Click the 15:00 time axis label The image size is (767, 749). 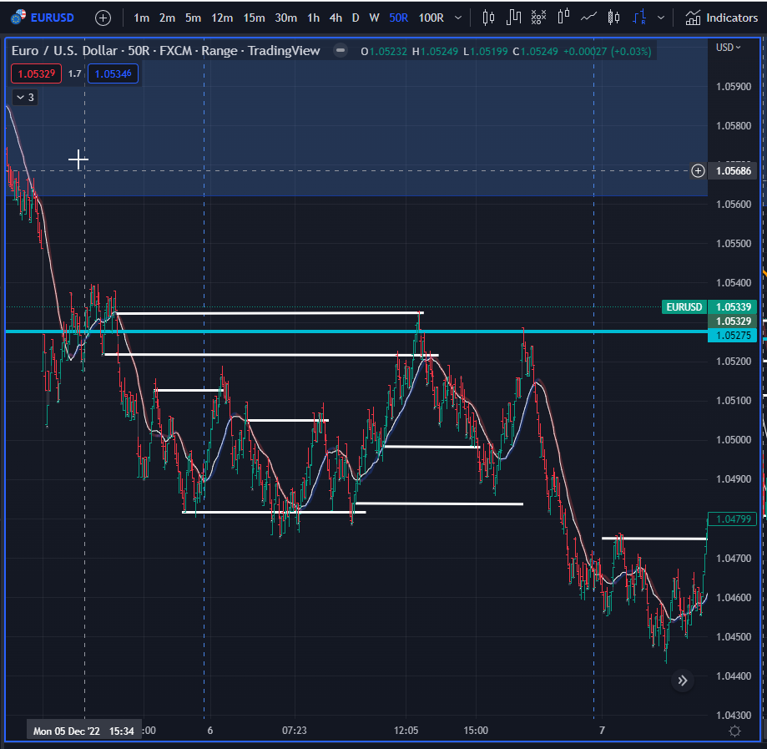(476, 731)
